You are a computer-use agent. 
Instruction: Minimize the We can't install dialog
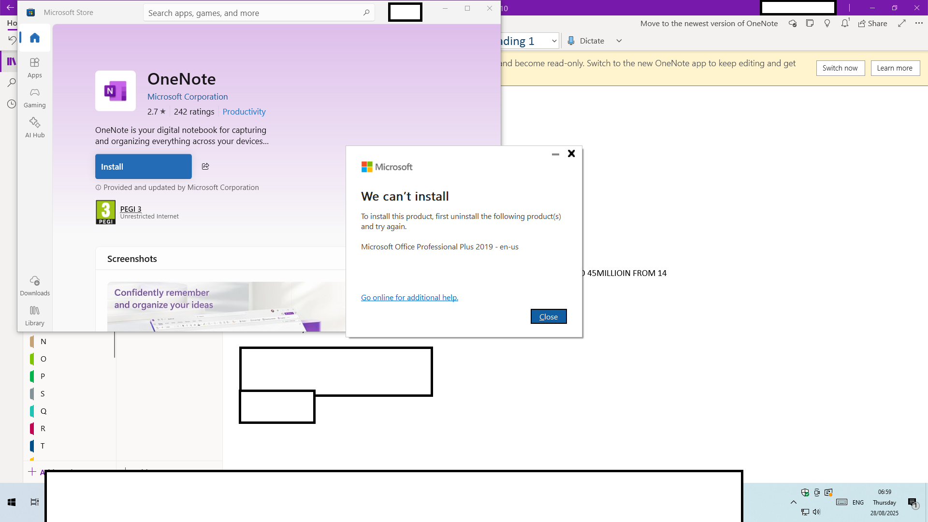[555, 154]
